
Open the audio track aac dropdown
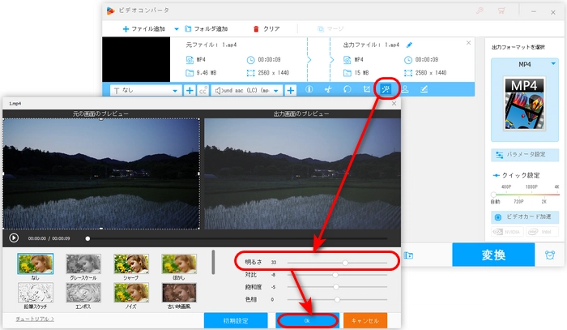click(x=276, y=91)
